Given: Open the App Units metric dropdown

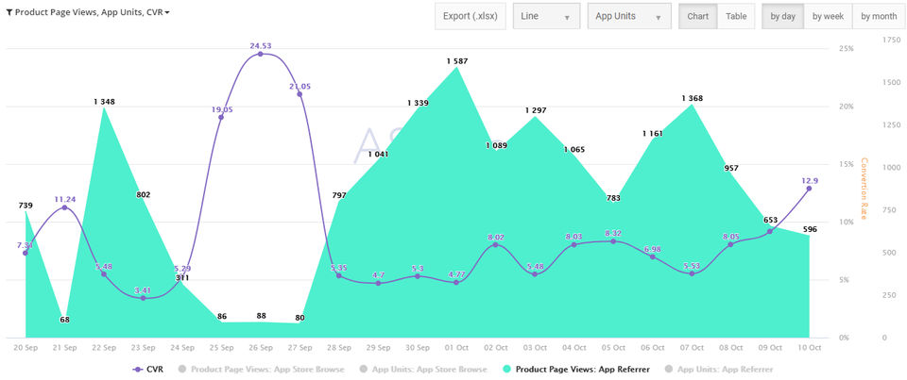Looking at the screenshot, I should coord(627,17).
